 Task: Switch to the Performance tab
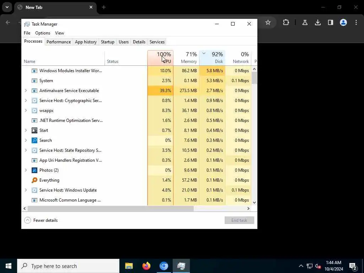pyautogui.click(x=59, y=42)
